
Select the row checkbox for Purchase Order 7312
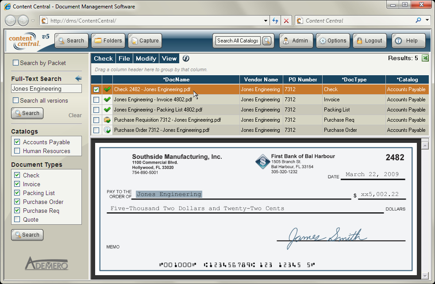coord(96,130)
